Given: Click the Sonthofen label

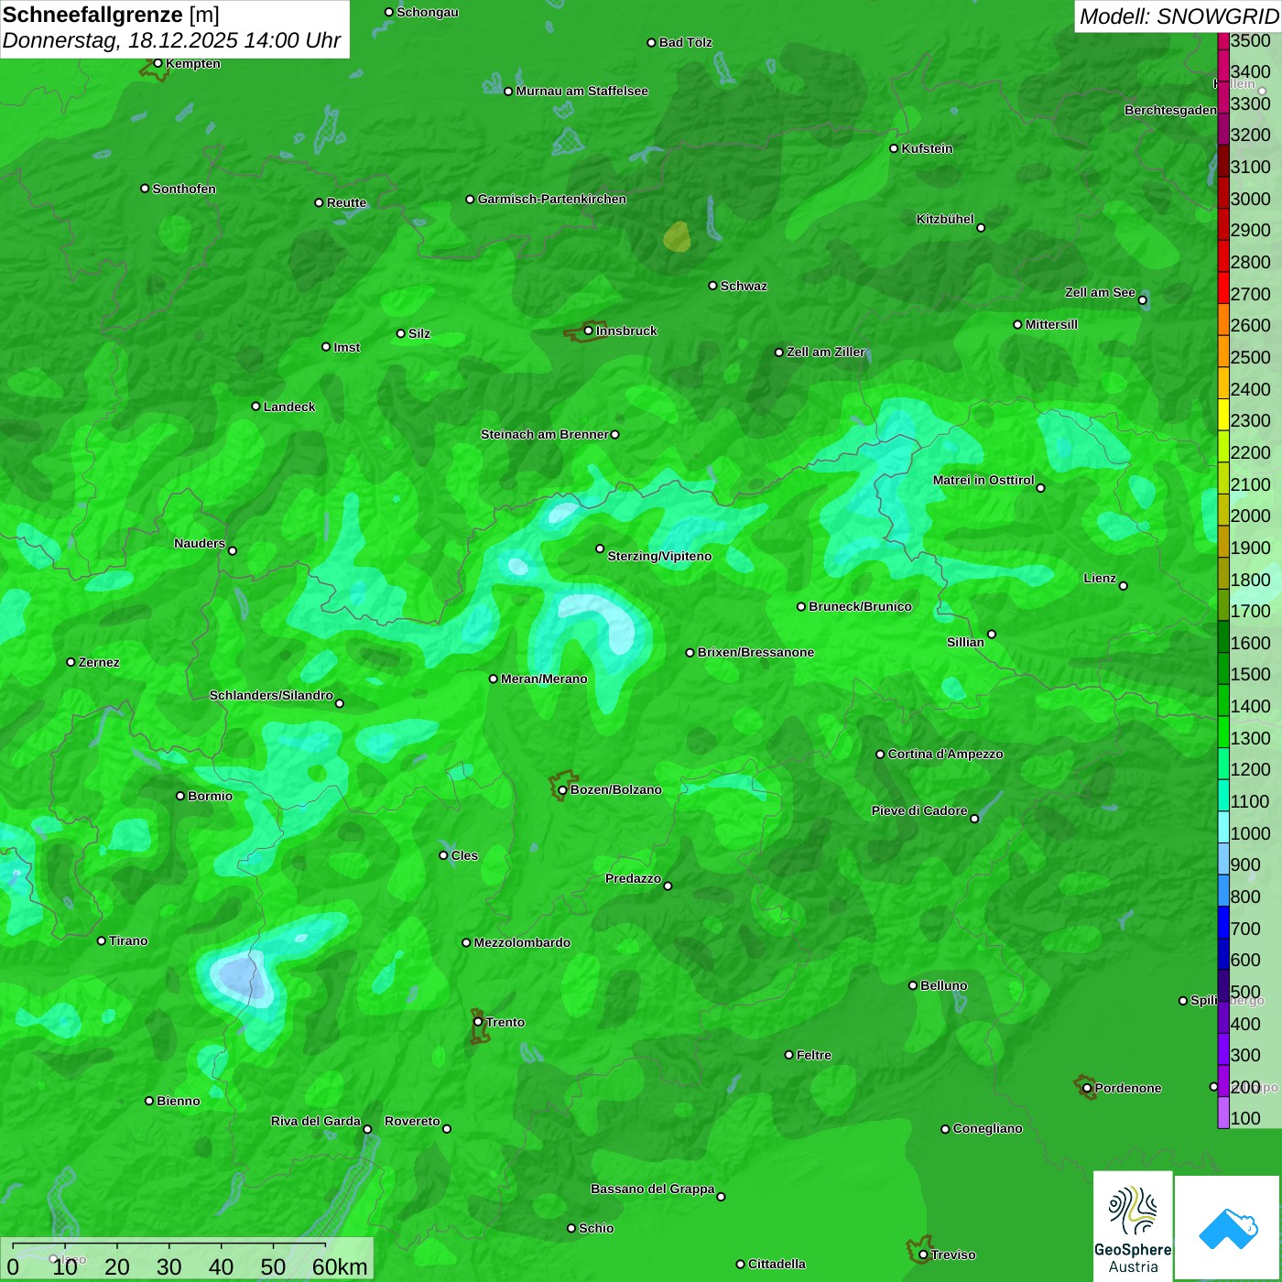Looking at the screenshot, I should tap(184, 189).
